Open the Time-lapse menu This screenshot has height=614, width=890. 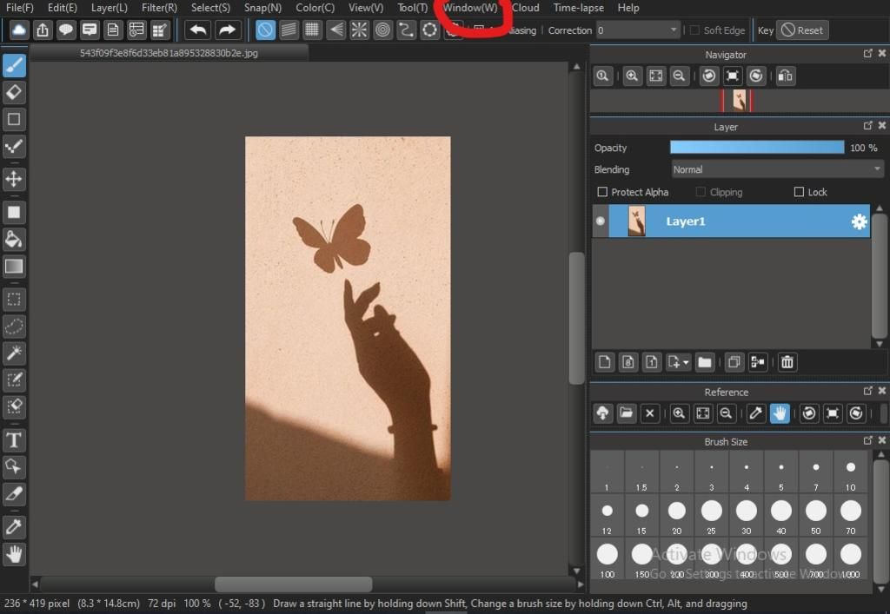click(x=578, y=8)
